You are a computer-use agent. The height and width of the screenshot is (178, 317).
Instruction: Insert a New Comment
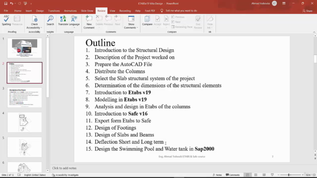[x=89, y=22]
